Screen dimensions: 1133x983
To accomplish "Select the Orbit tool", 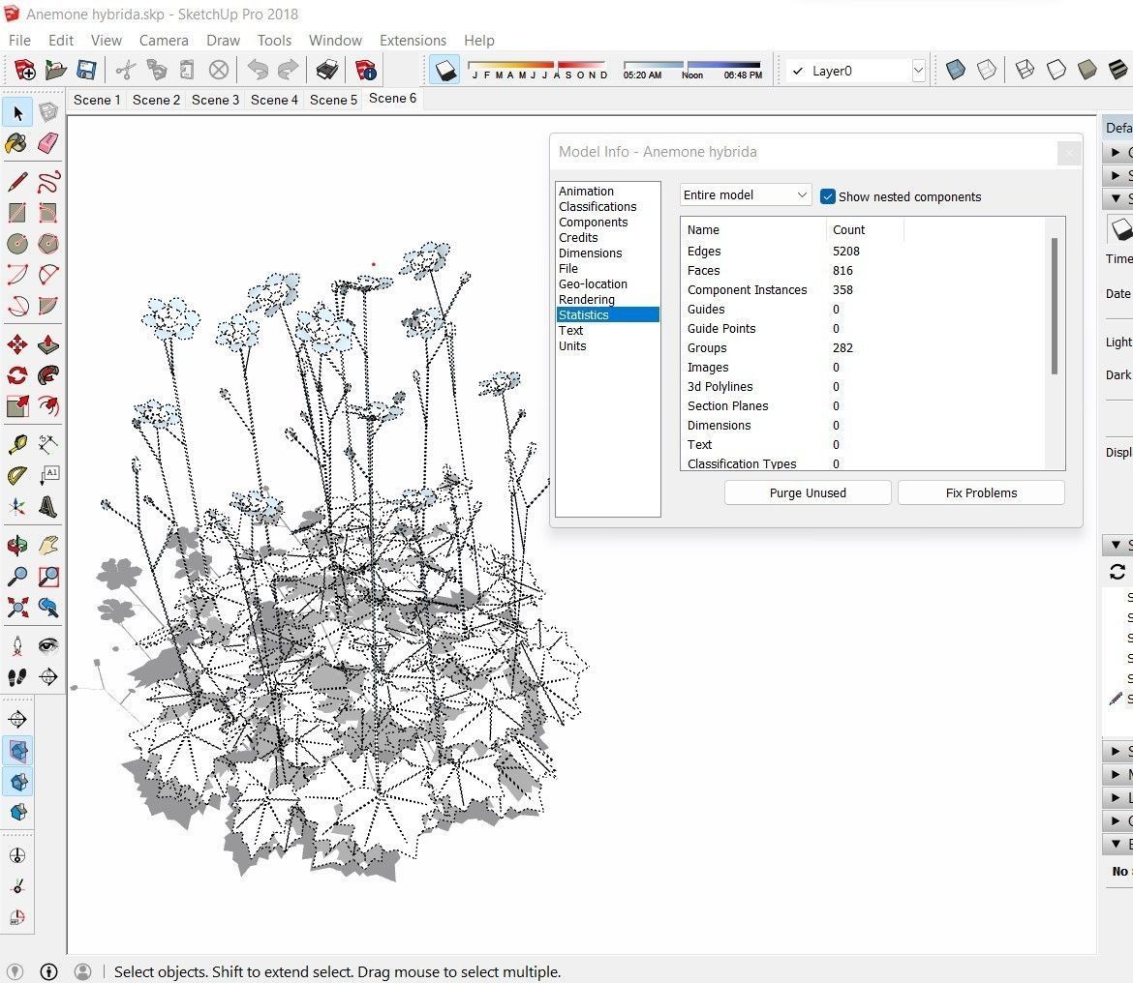I will (17, 545).
